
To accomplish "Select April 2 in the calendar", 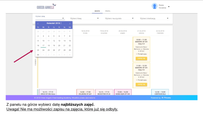I will [x=38, y=36].
